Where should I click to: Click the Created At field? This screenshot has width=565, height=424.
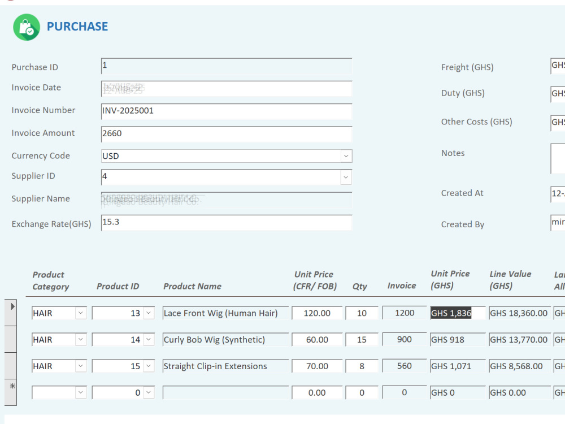pos(558,194)
